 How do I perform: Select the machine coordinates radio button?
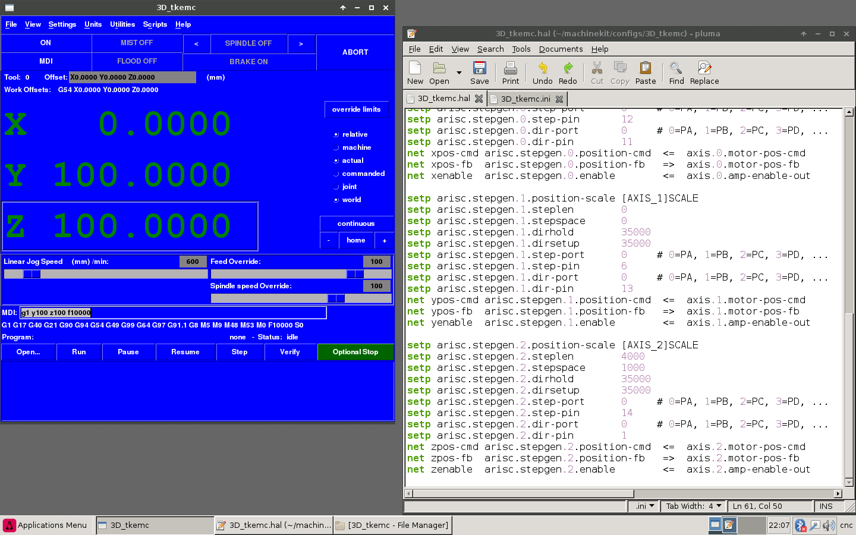[336, 148]
